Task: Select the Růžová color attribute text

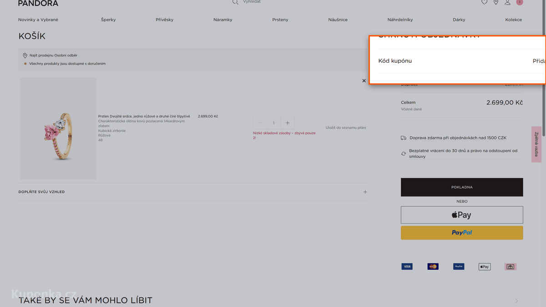Action: point(104,136)
